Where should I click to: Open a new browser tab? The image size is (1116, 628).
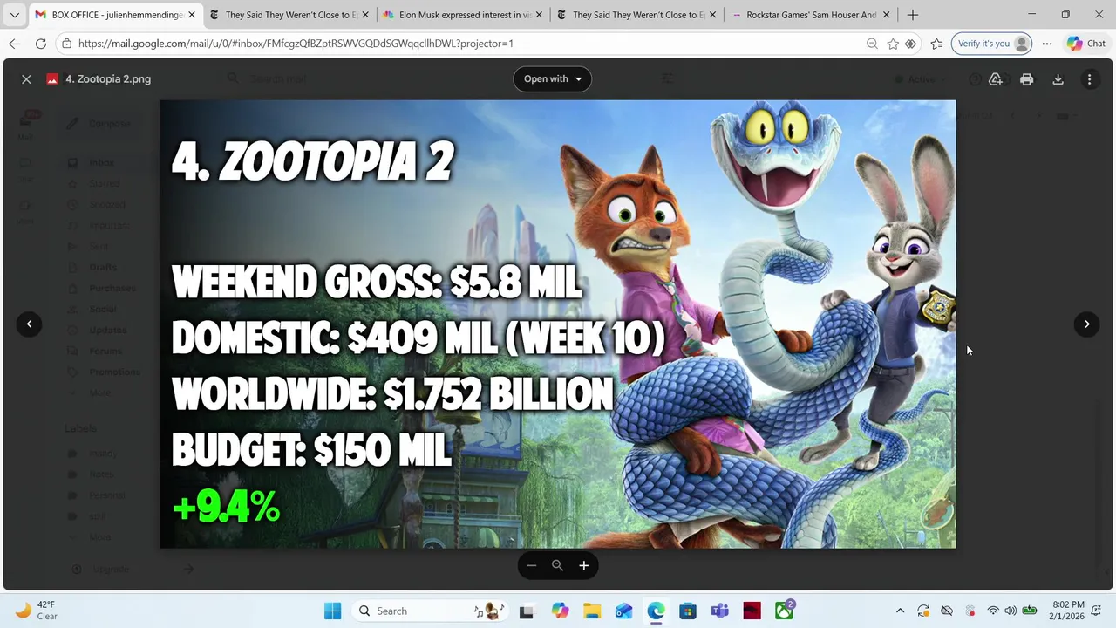913,15
